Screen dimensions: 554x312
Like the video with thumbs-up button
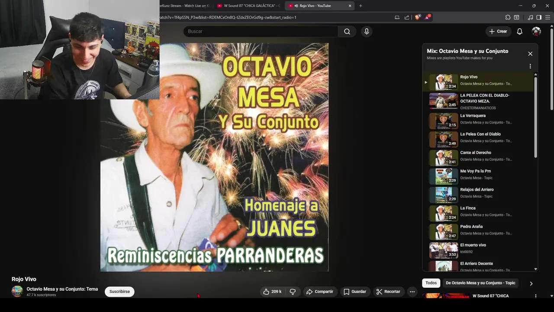click(272, 292)
